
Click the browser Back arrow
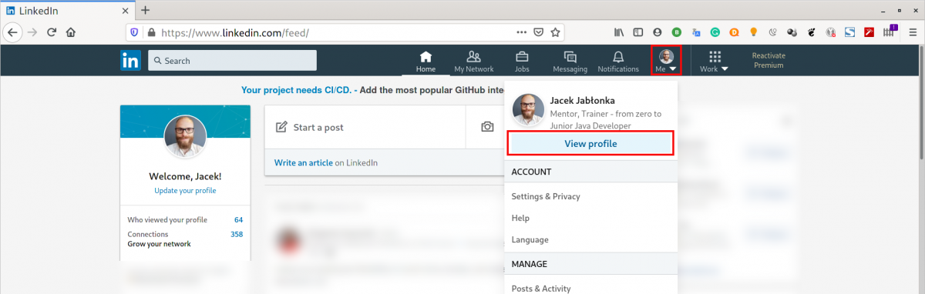12,32
